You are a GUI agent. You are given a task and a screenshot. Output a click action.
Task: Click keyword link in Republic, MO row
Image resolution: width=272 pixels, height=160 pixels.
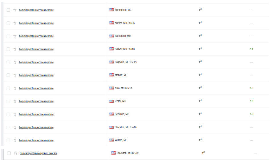36,114
